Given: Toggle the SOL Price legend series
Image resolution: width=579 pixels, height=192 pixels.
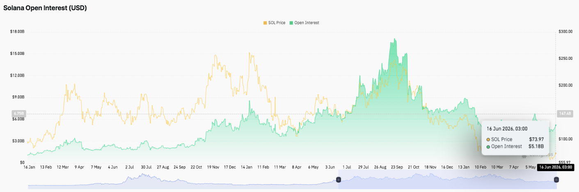Looking at the screenshot, I should coord(275,23).
